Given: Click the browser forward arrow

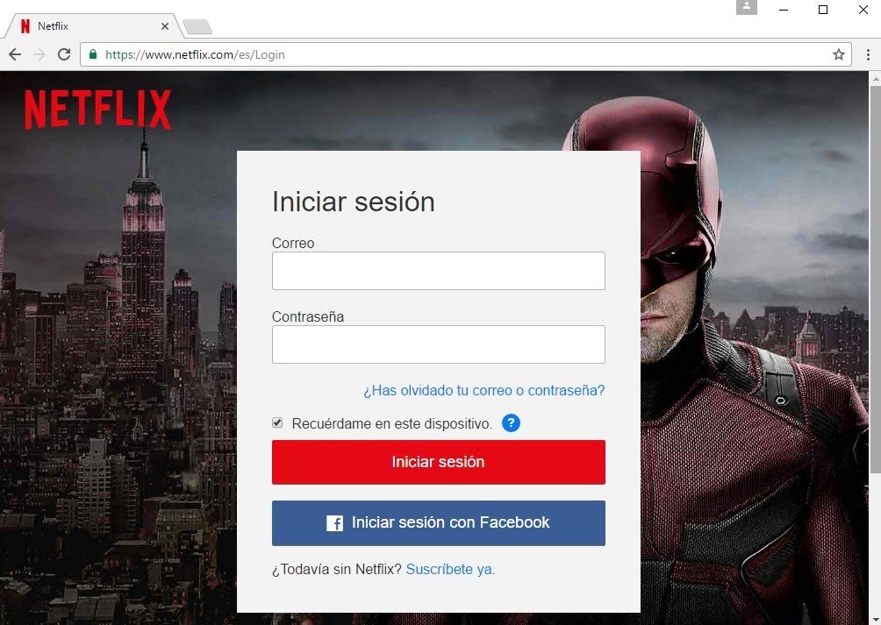Looking at the screenshot, I should [x=39, y=54].
